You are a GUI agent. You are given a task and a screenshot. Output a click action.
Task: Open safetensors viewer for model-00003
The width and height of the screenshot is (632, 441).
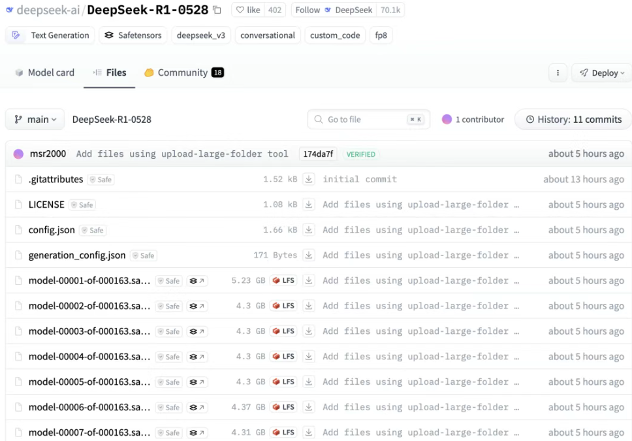197,332
